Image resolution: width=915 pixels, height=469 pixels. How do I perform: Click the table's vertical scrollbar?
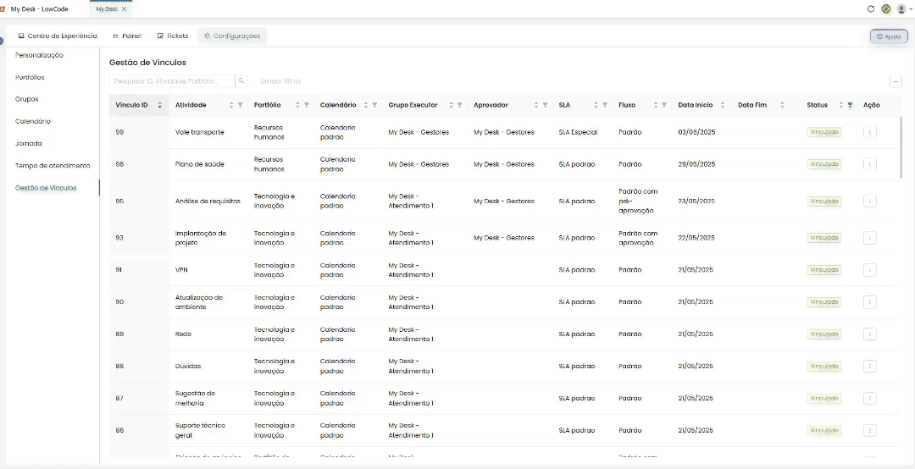pos(902,147)
